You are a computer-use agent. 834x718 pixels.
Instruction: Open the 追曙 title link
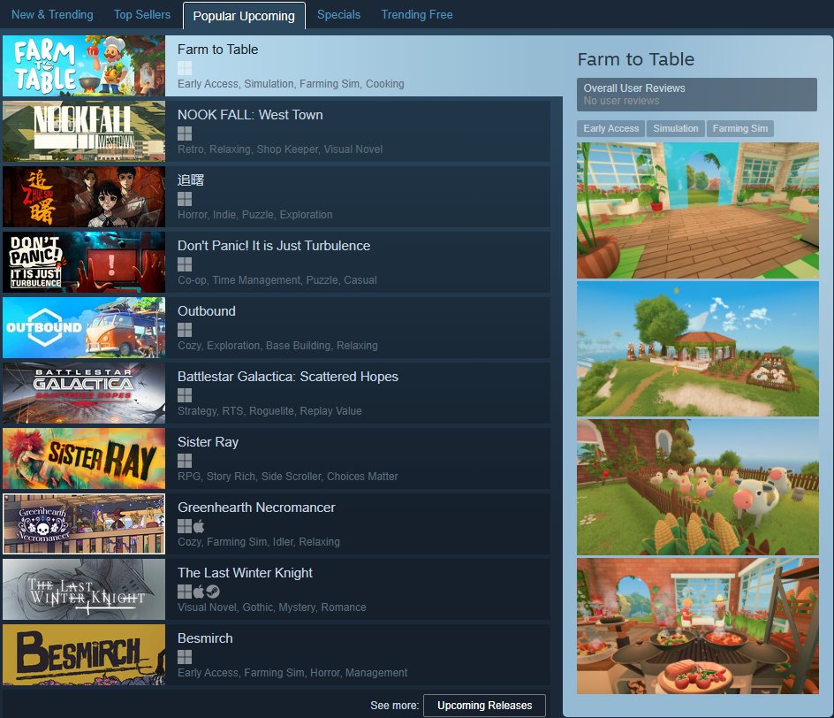pyautogui.click(x=191, y=180)
